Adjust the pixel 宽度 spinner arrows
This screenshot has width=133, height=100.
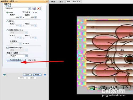click(x=20, y=17)
